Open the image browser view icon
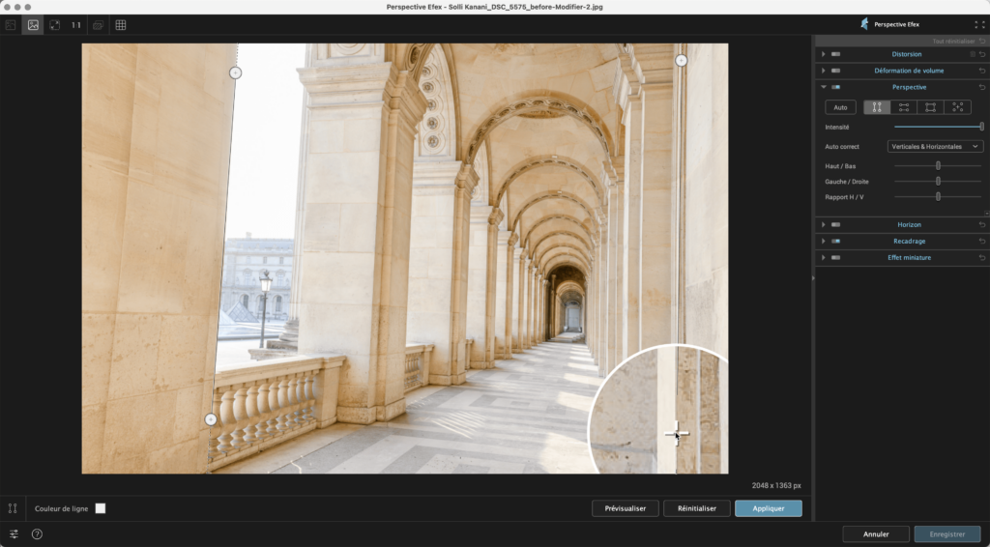 [11, 25]
